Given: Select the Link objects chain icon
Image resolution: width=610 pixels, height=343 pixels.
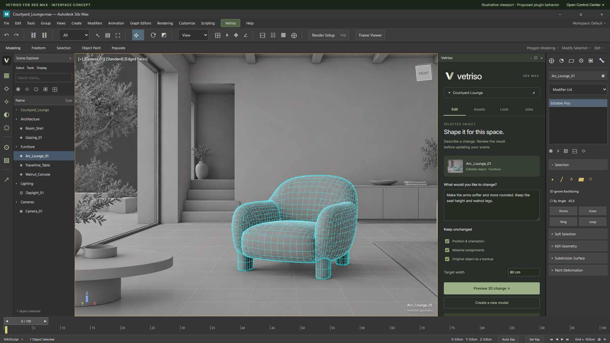Looking at the screenshot, I should (x=33, y=35).
